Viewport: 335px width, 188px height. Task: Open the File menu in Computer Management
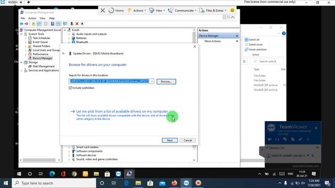(x=23, y=18)
